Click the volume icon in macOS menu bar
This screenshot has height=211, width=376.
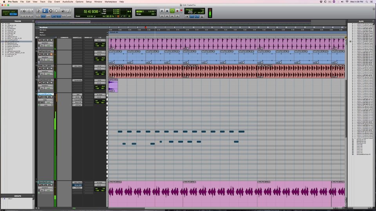[x=342, y=2]
